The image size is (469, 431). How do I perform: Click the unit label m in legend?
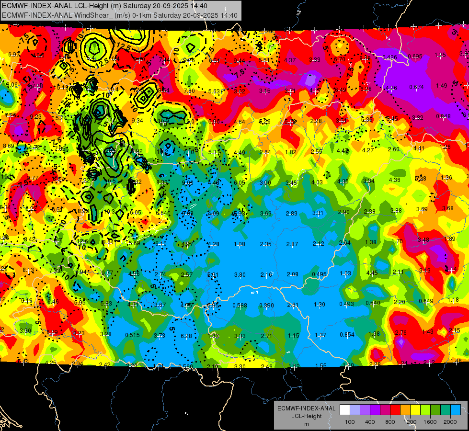click(306, 424)
